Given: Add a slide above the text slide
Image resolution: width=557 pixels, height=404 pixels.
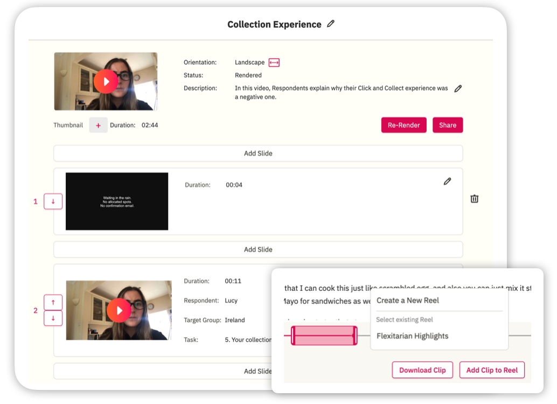Looking at the screenshot, I should pos(257,153).
